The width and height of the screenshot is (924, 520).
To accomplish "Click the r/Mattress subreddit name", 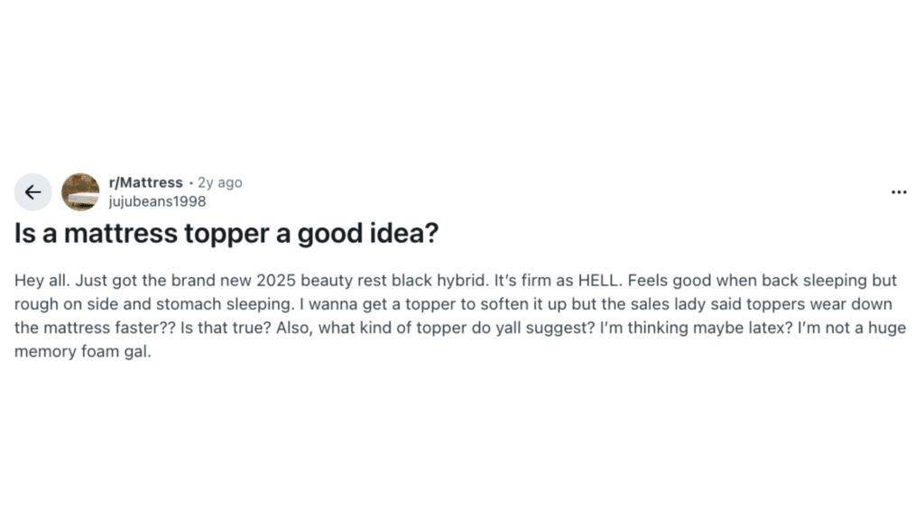I will click(x=145, y=181).
